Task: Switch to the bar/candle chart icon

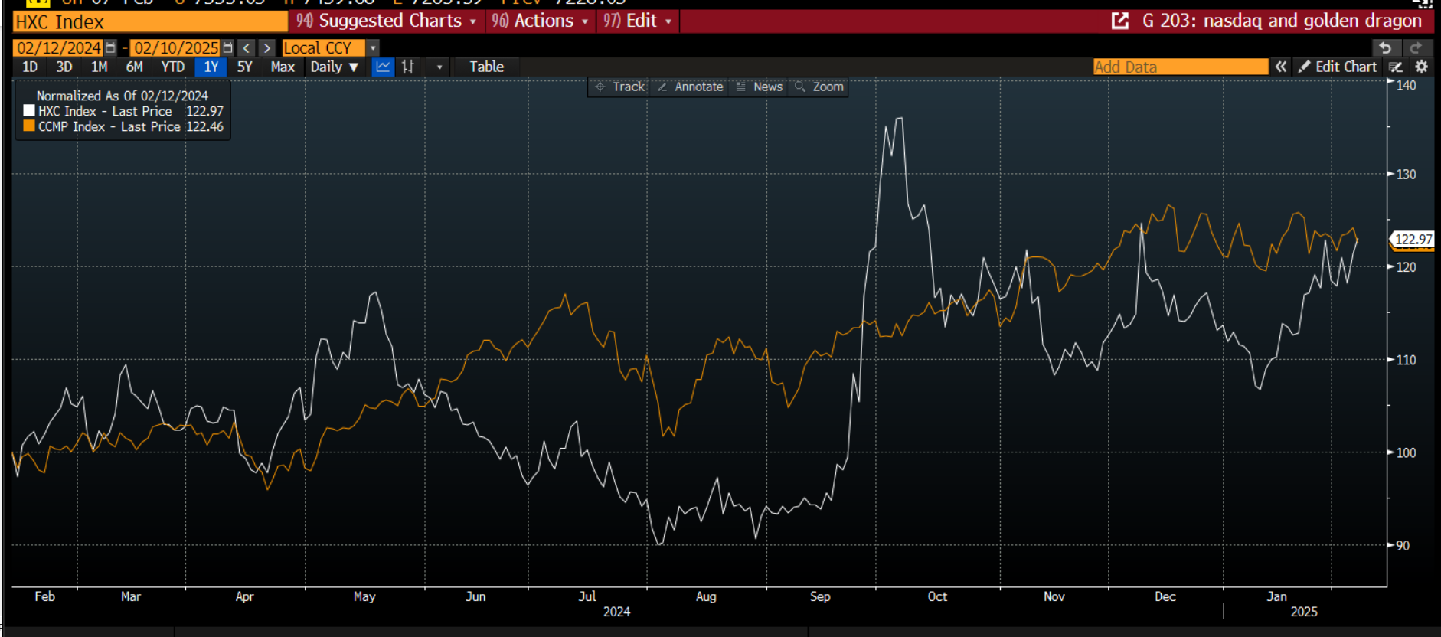Action: 408,67
